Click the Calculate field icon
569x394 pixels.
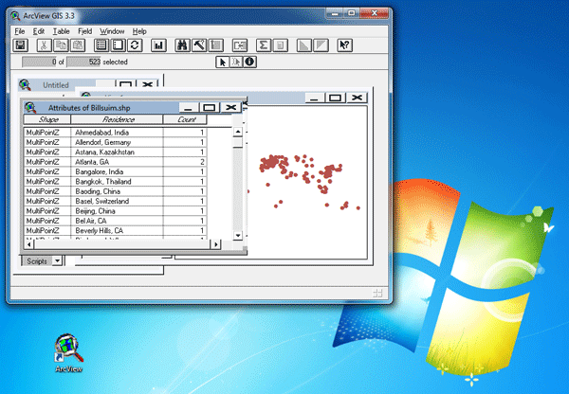pyautogui.click(x=280, y=45)
